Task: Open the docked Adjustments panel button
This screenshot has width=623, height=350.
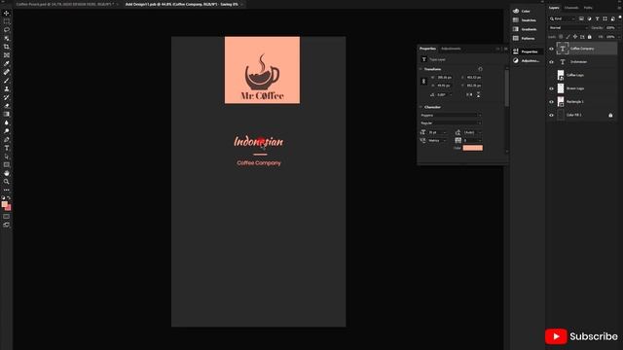Action: pyautogui.click(x=526, y=60)
